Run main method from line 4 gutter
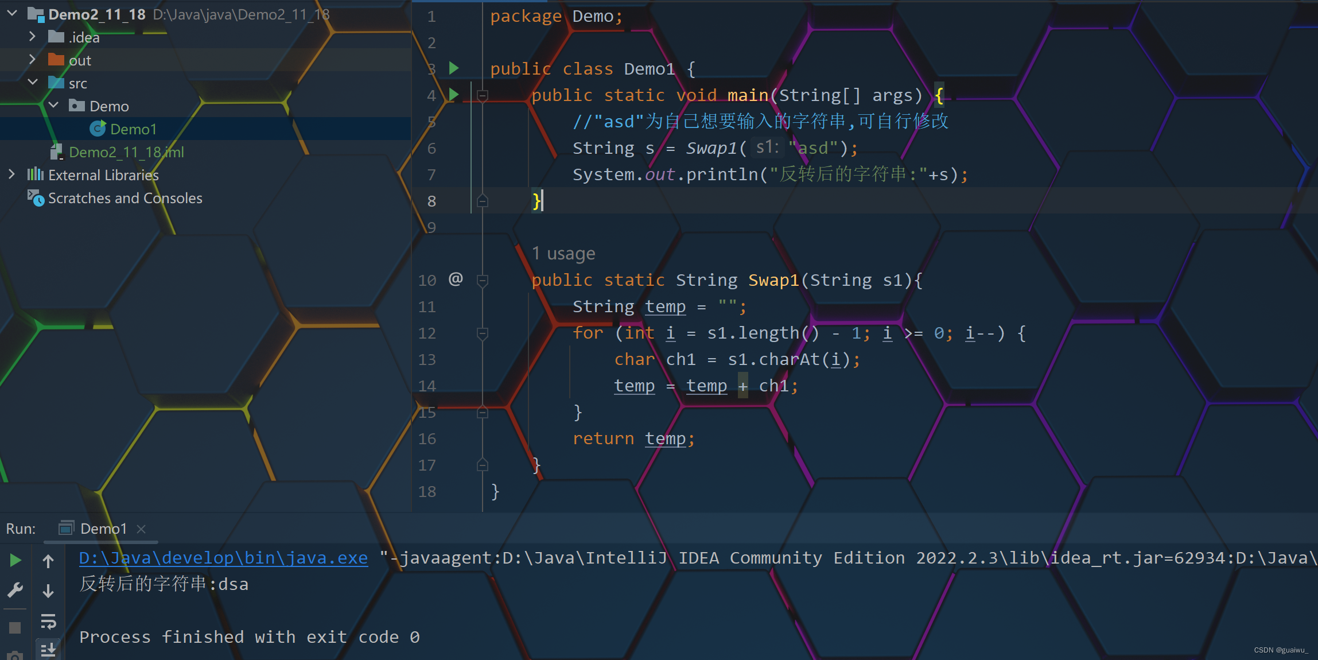1318x660 pixels. (x=453, y=95)
